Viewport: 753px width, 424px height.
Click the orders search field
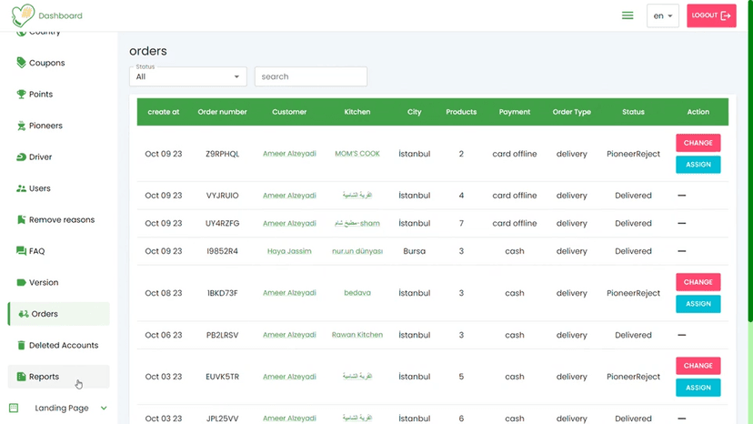pos(311,77)
